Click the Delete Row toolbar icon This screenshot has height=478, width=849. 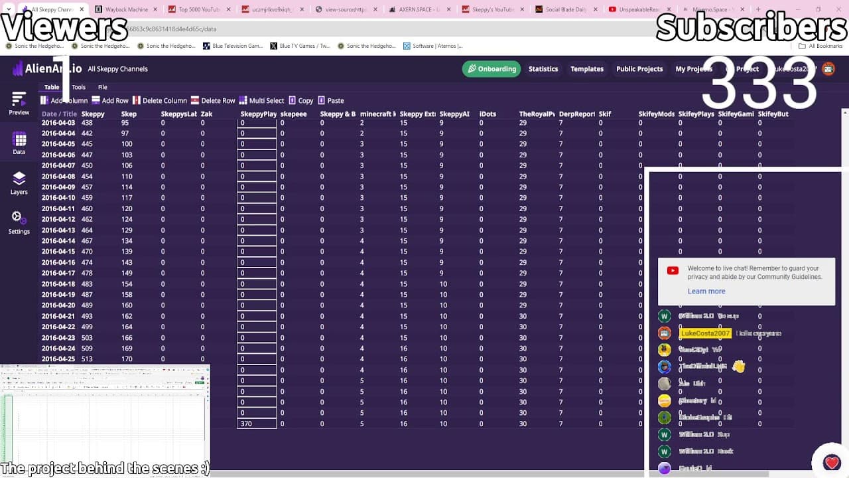(x=195, y=100)
